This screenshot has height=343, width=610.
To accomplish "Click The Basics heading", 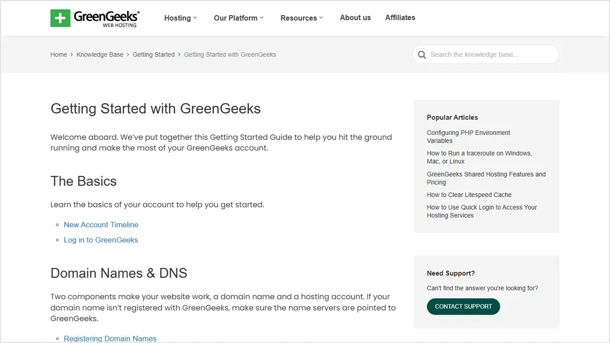I will click(x=83, y=181).
